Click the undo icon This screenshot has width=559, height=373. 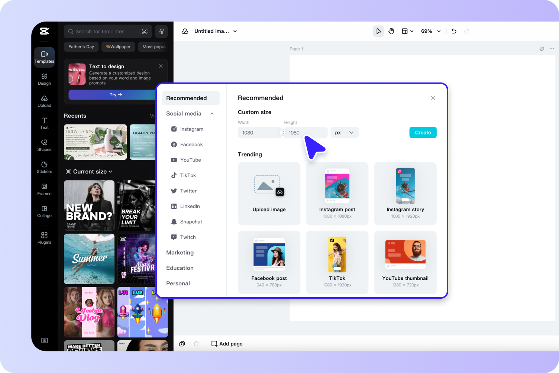453,31
